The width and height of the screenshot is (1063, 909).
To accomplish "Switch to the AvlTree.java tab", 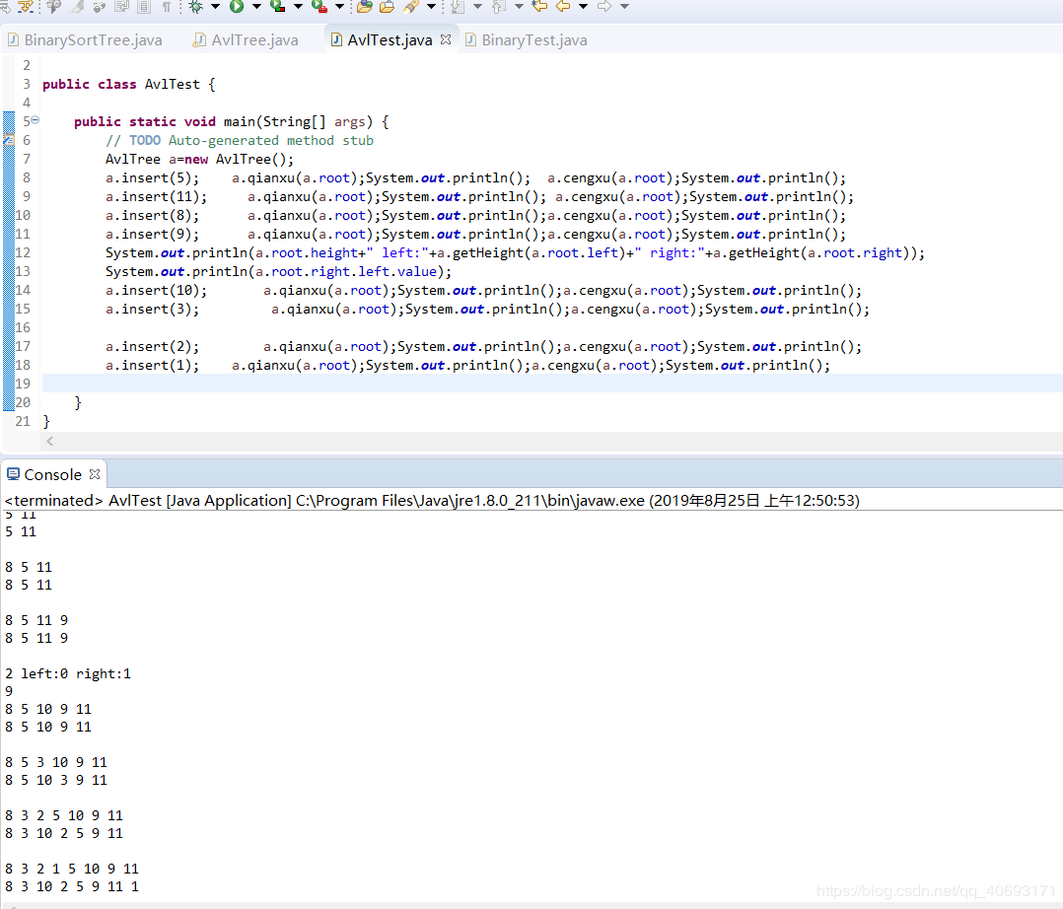I will pos(247,40).
